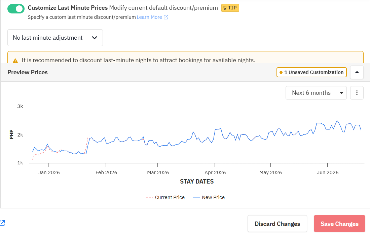Click the 1 Unsaved Customization badge

pos(311,72)
